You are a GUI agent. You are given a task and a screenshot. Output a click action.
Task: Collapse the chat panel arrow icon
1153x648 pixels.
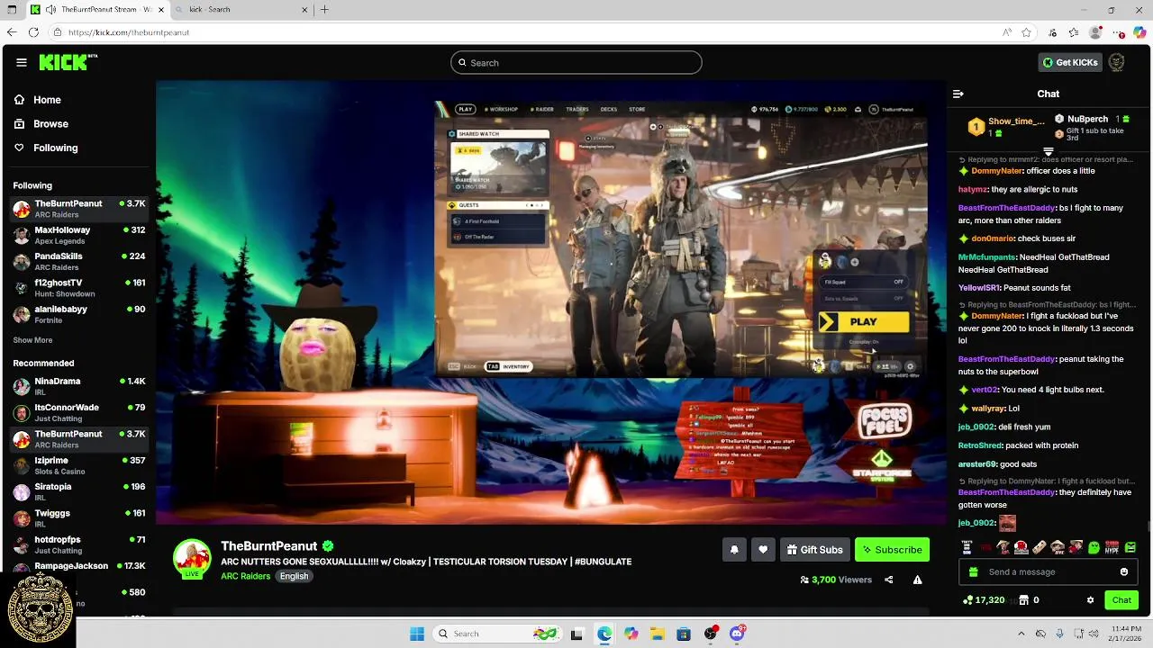(958, 94)
